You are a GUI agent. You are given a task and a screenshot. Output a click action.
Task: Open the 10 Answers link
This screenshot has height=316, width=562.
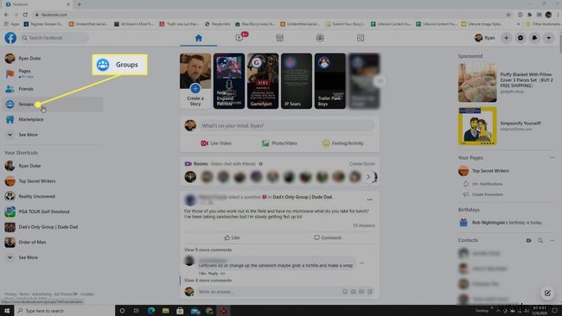[364, 225]
